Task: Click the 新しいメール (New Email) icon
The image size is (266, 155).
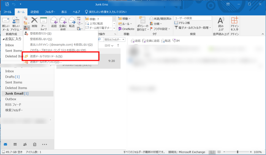Action: 6,24
